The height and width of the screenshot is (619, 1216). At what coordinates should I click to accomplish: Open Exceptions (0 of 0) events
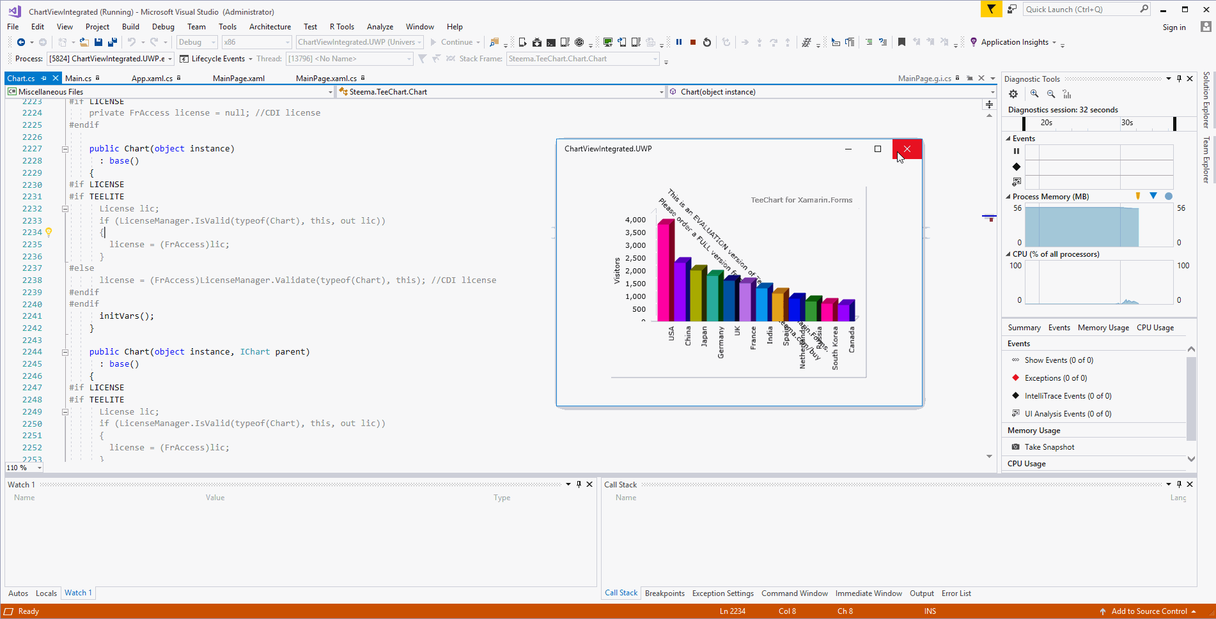pyautogui.click(x=1056, y=378)
